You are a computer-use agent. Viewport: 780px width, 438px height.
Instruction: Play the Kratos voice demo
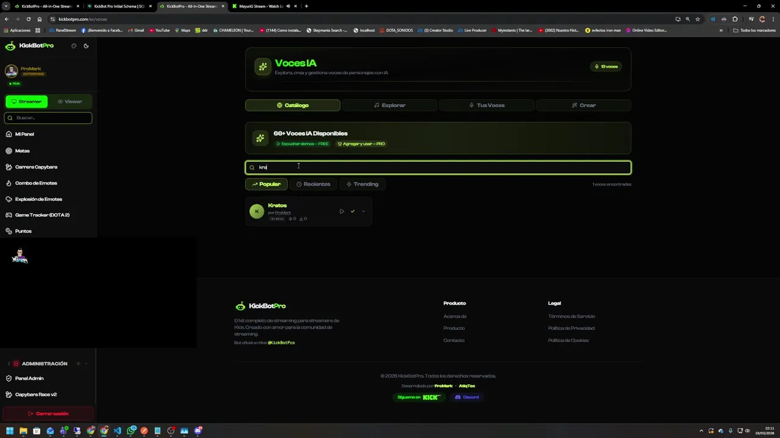(342, 212)
